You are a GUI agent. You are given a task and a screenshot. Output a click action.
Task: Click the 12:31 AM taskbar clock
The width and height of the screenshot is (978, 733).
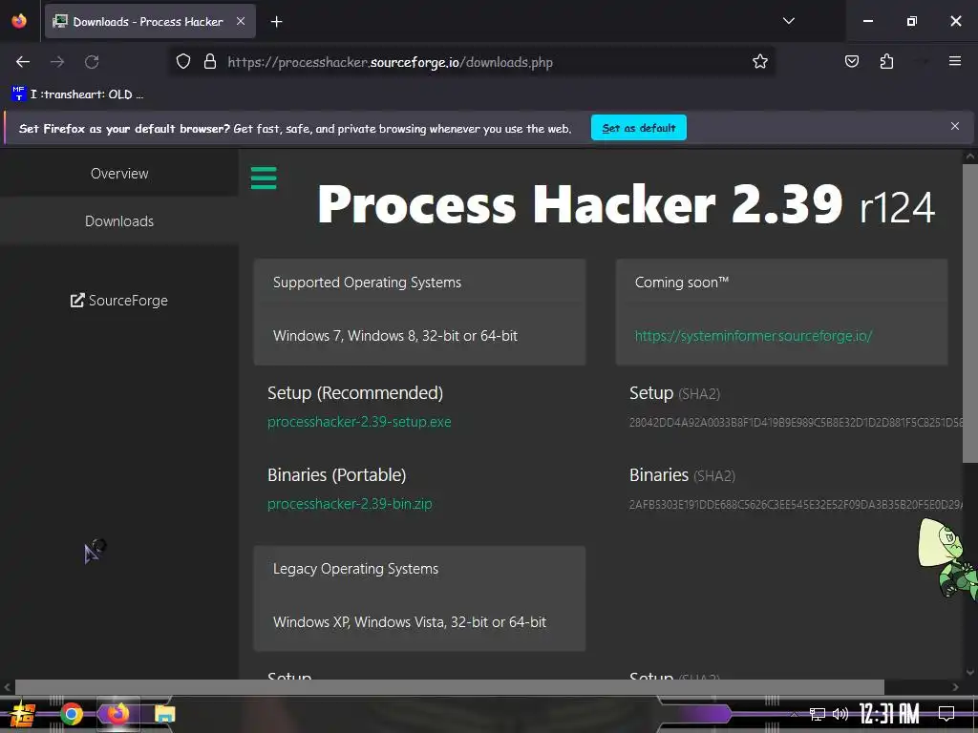(889, 714)
